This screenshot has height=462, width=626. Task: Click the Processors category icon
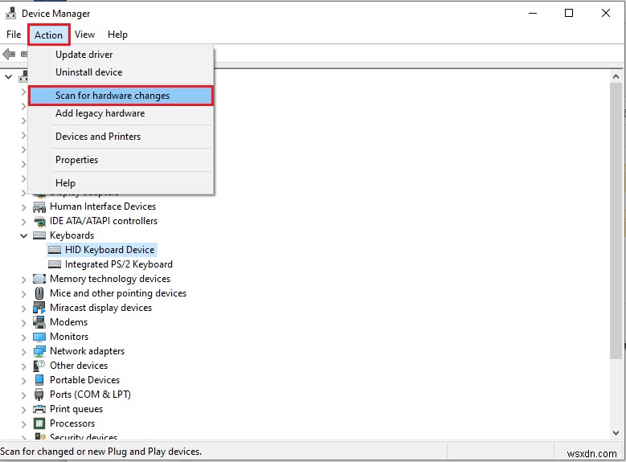coord(39,423)
